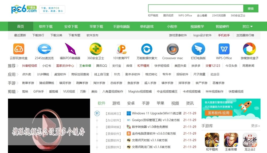The image size is (267, 153).
Task: Switch to the 手游 content tab
Action: (146, 103)
